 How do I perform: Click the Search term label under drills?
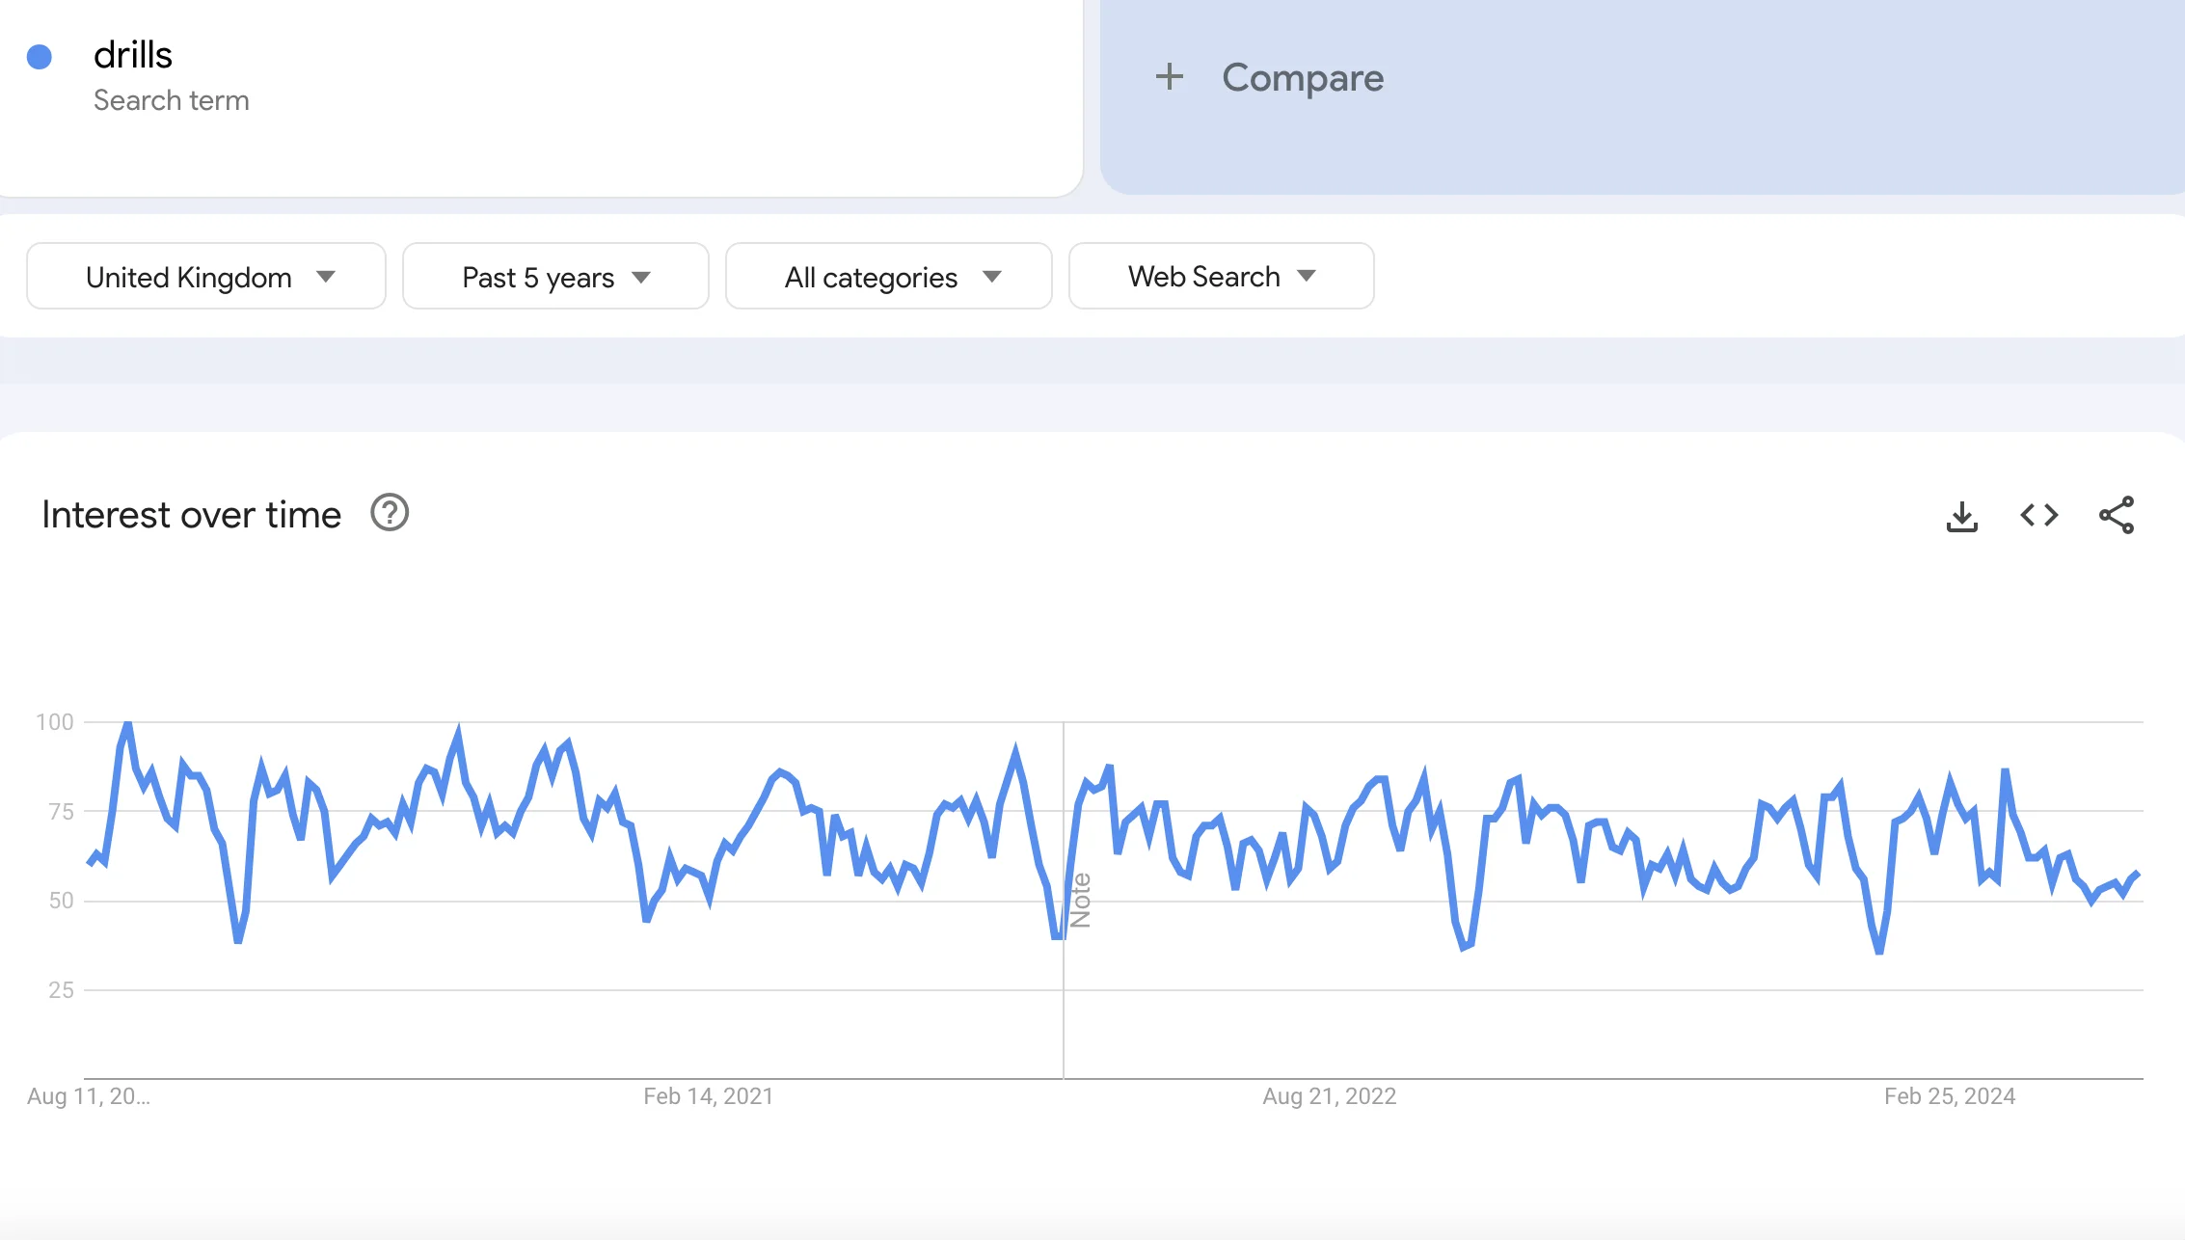pyautogui.click(x=172, y=100)
